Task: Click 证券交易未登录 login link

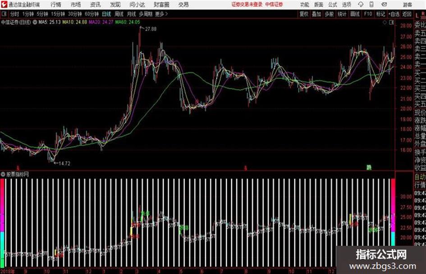Action: click(247, 4)
